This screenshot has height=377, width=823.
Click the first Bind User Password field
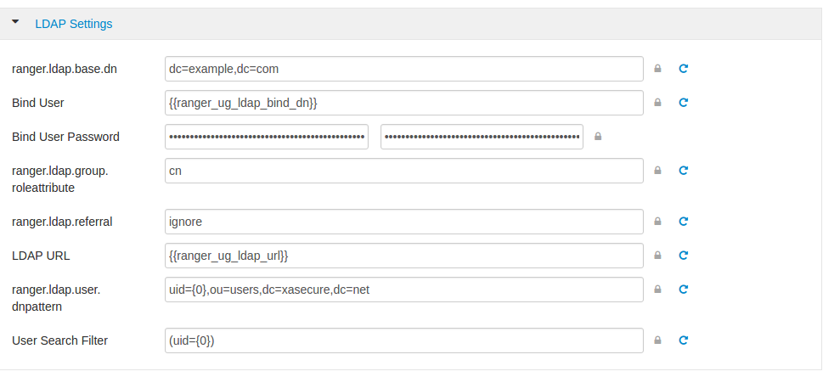click(x=267, y=137)
